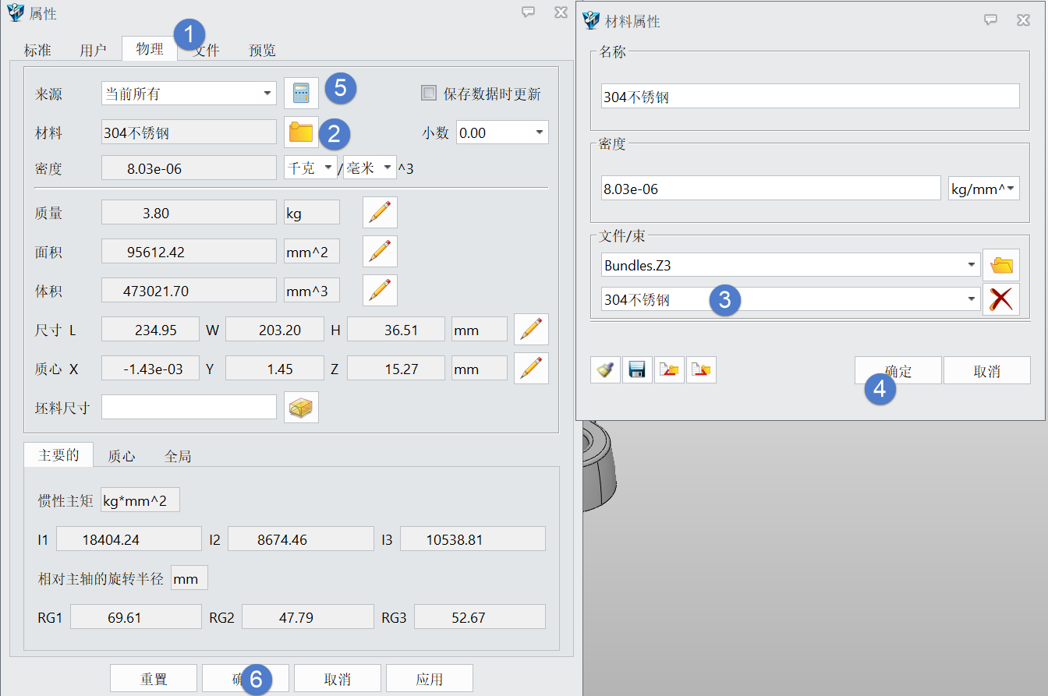Click the pencil icon in the 尺寸 row

(531, 329)
